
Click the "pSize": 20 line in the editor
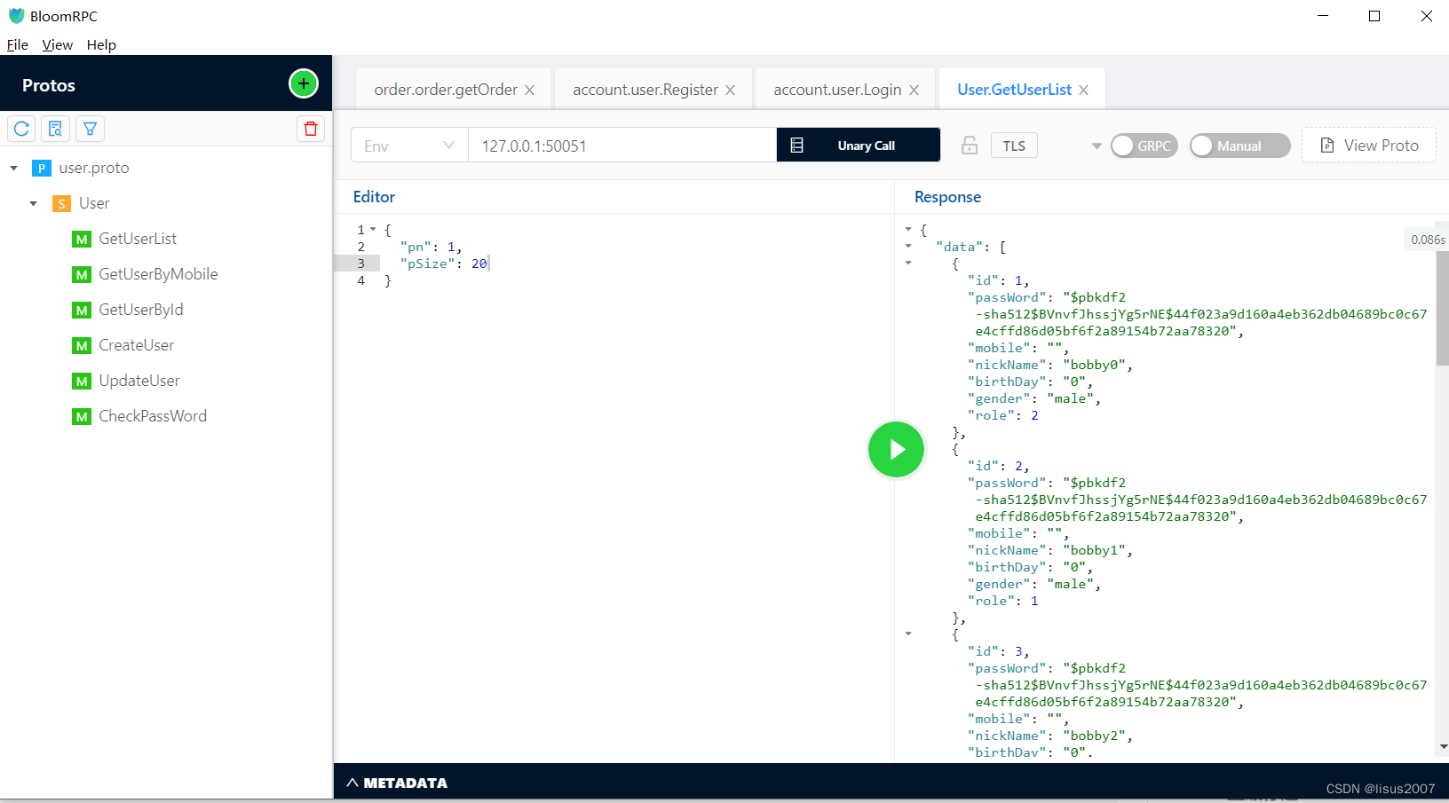pos(443,264)
